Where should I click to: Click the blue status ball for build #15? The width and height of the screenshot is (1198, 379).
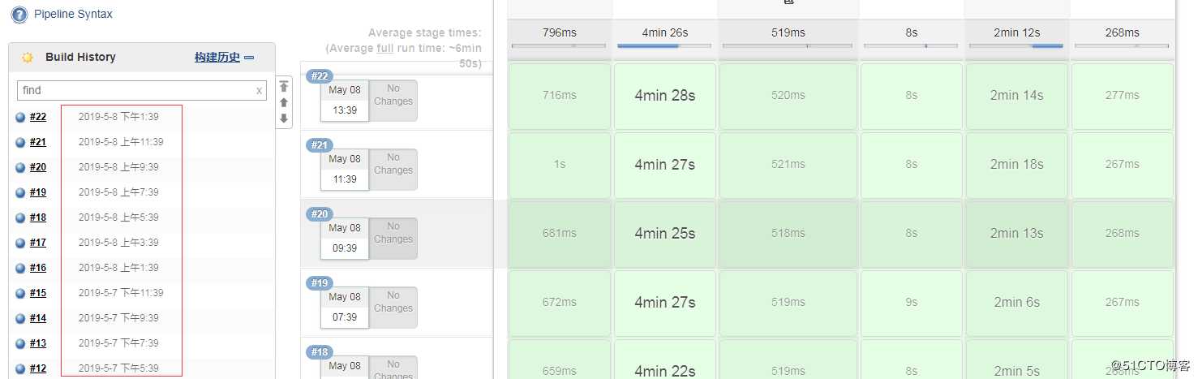coord(20,294)
